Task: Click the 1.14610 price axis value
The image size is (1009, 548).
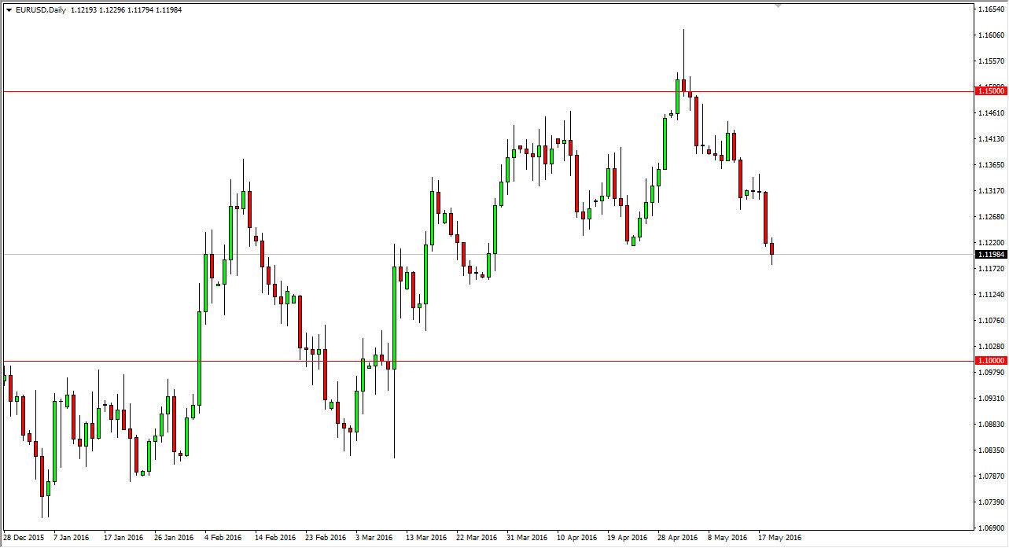Action: 991,113
